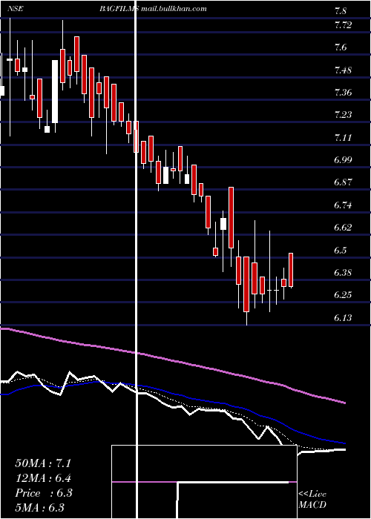Click the 7.23 price axis label

343,114
